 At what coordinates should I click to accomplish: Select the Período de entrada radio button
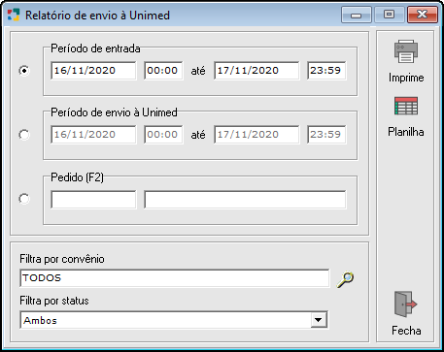[x=24, y=71]
